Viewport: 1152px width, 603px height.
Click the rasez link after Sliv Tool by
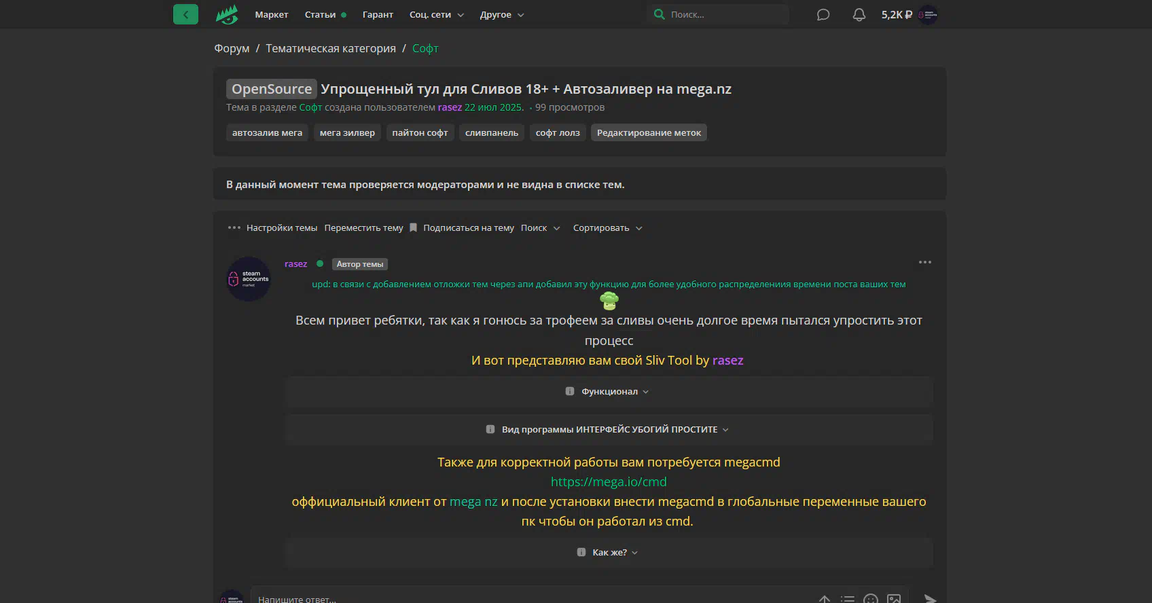click(x=727, y=360)
